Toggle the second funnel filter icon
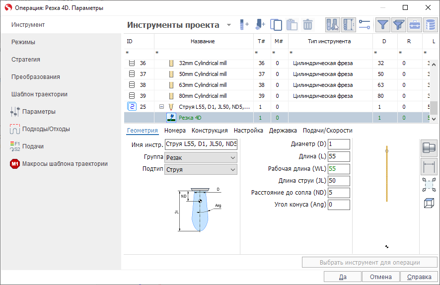This screenshot has width=440, height=285. pyautogui.click(x=398, y=25)
